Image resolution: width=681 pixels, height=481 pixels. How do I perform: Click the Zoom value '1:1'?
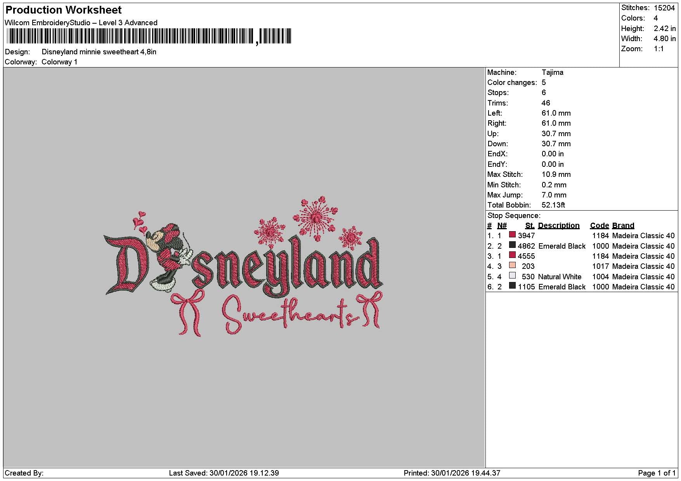click(659, 49)
